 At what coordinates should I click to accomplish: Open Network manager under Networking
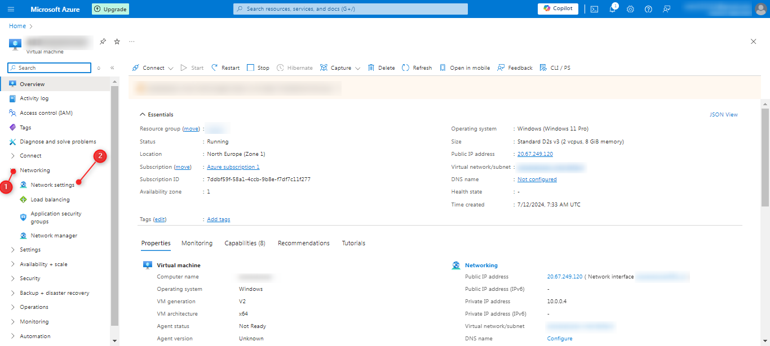click(54, 236)
